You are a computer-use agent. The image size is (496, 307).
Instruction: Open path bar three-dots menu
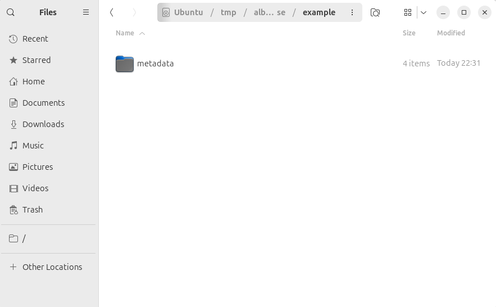[x=352, y=12]
